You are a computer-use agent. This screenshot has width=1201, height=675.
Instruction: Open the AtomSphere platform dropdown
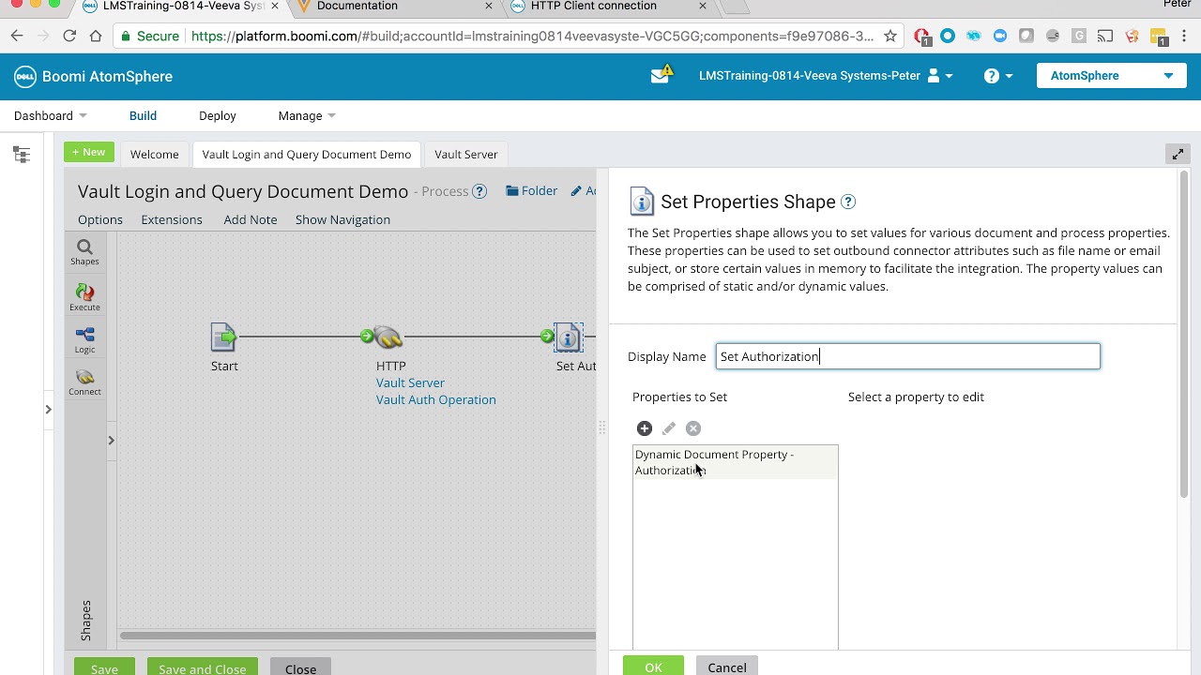point(1112,76)
